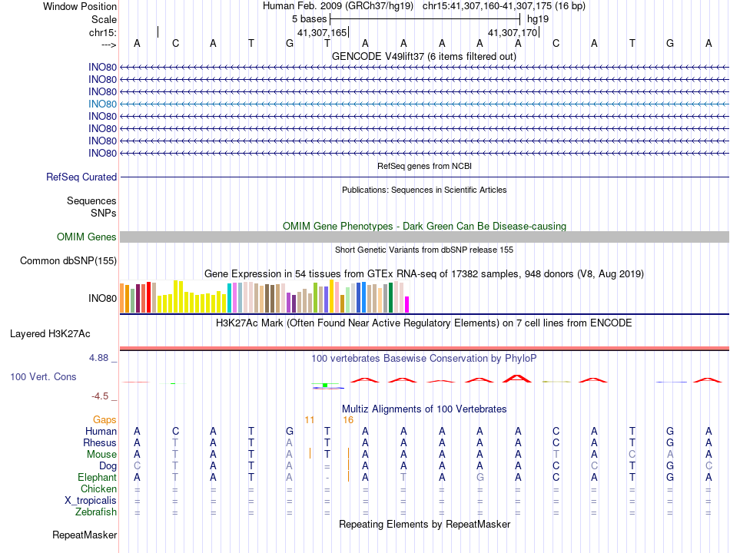Screen dimensions: 730x553
Task: Select the Zebrafish species row label
Action: click(x=96, y=512)
